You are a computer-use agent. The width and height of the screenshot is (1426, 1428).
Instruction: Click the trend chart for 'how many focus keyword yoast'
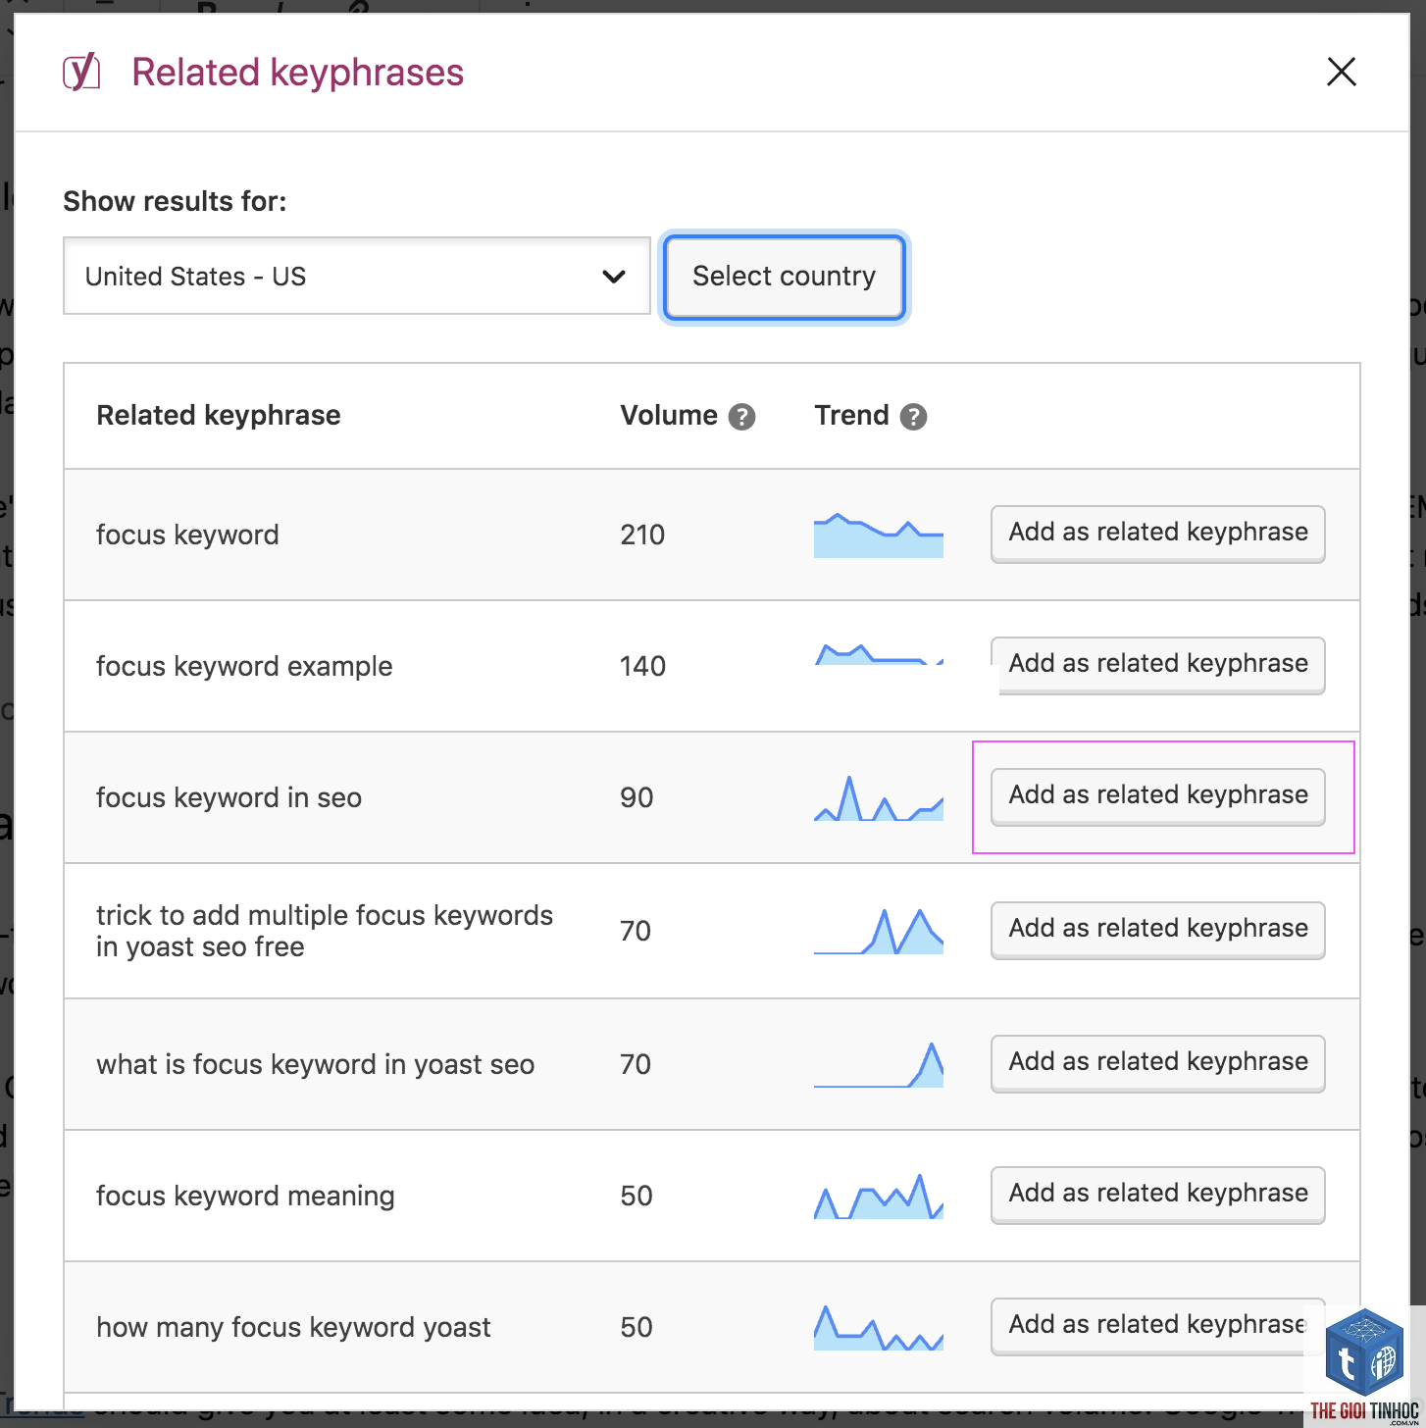click(879, 1327)
